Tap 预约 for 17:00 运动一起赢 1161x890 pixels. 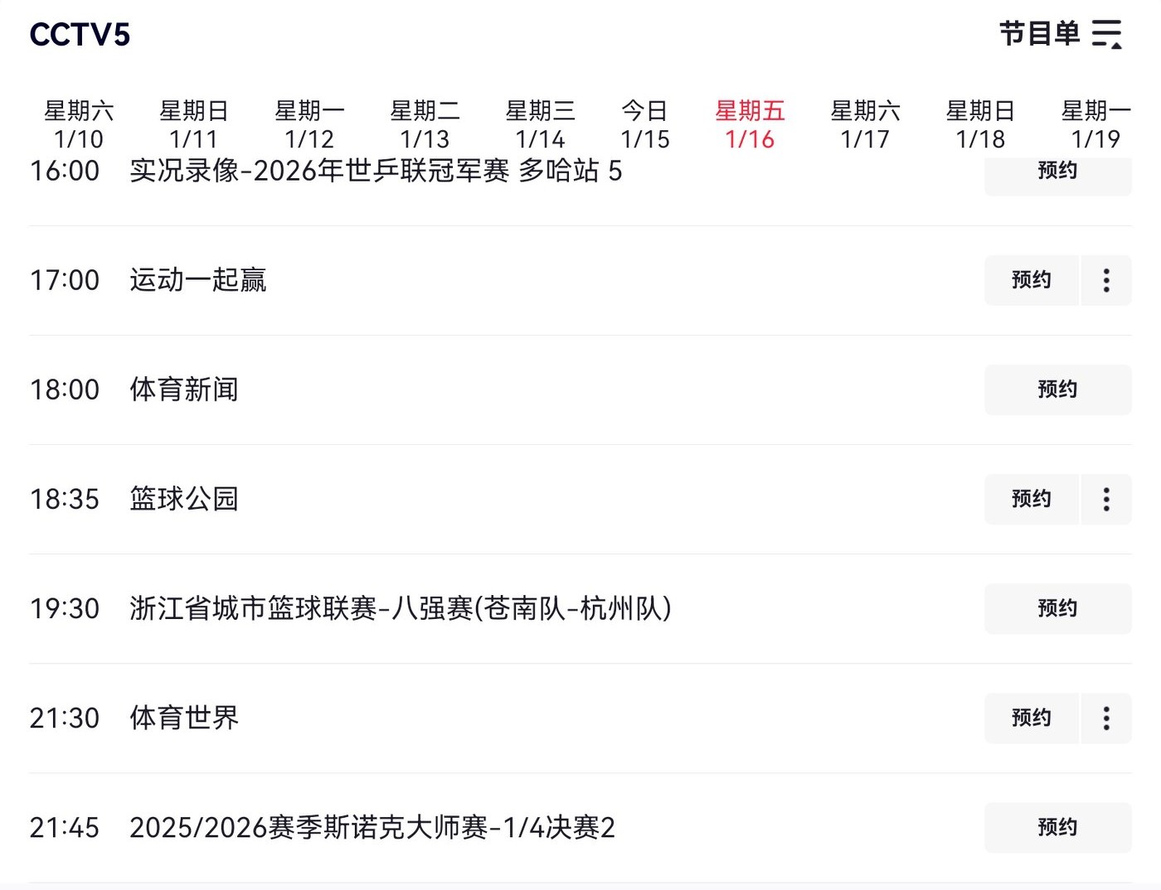(1032, 280)
